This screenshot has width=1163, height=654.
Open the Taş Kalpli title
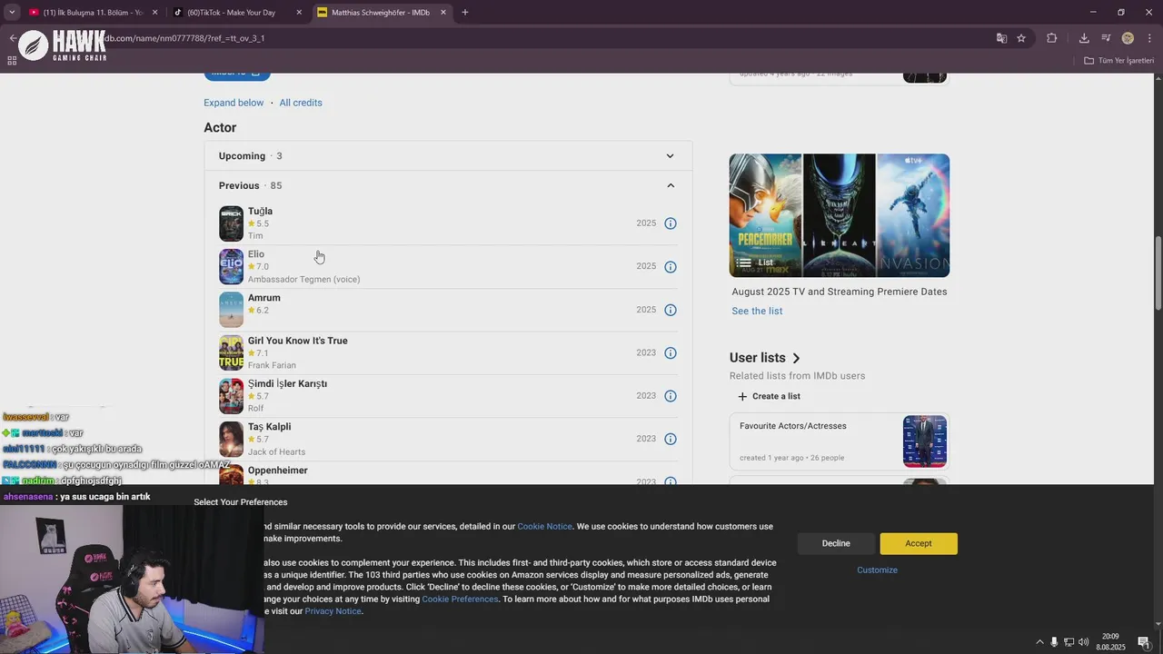269,427
